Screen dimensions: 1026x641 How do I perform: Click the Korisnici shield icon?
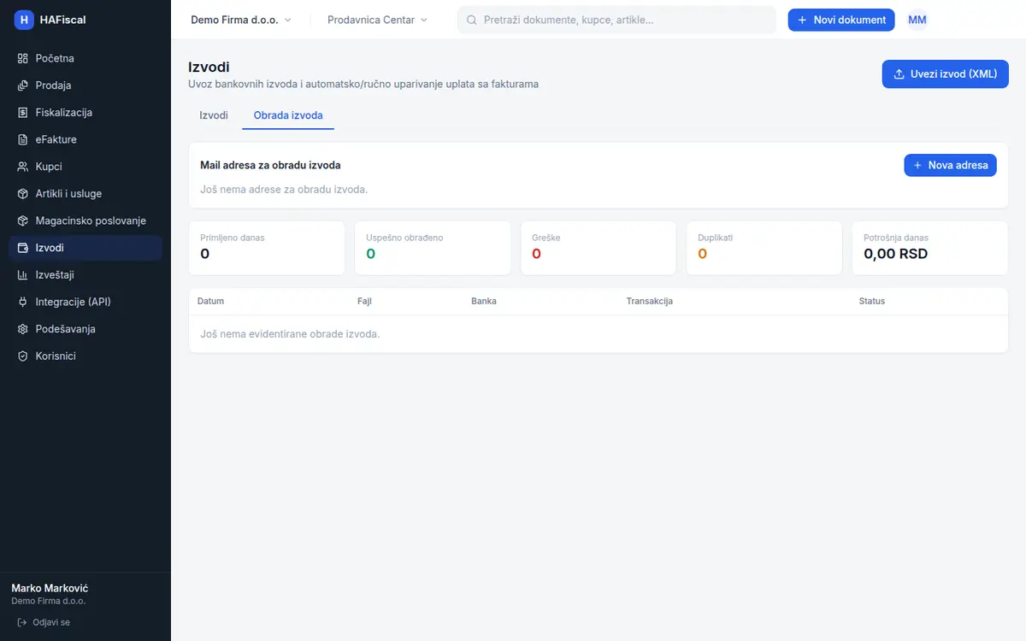coord(23,356)
